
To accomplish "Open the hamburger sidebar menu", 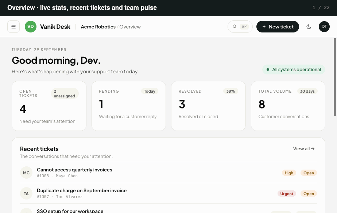I will click(x=13, y=27).
